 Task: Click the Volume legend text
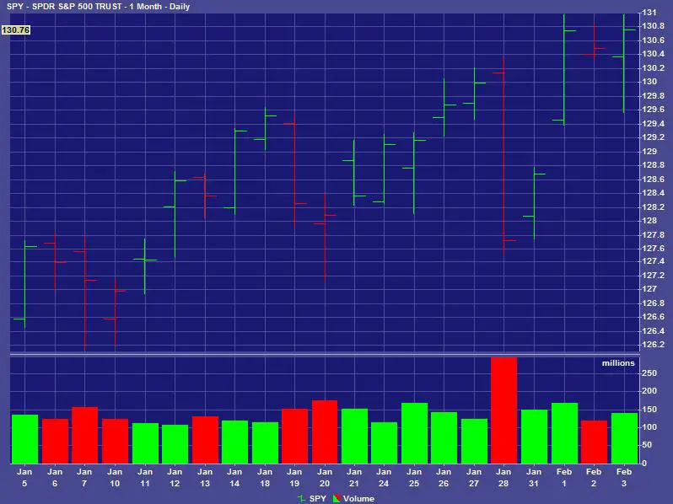[x=358, y=498]
